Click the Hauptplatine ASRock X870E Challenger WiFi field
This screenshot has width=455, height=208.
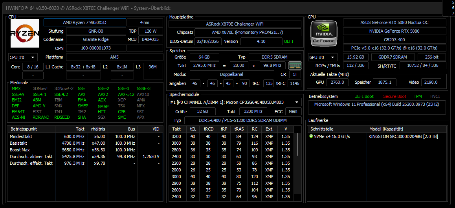235,24
